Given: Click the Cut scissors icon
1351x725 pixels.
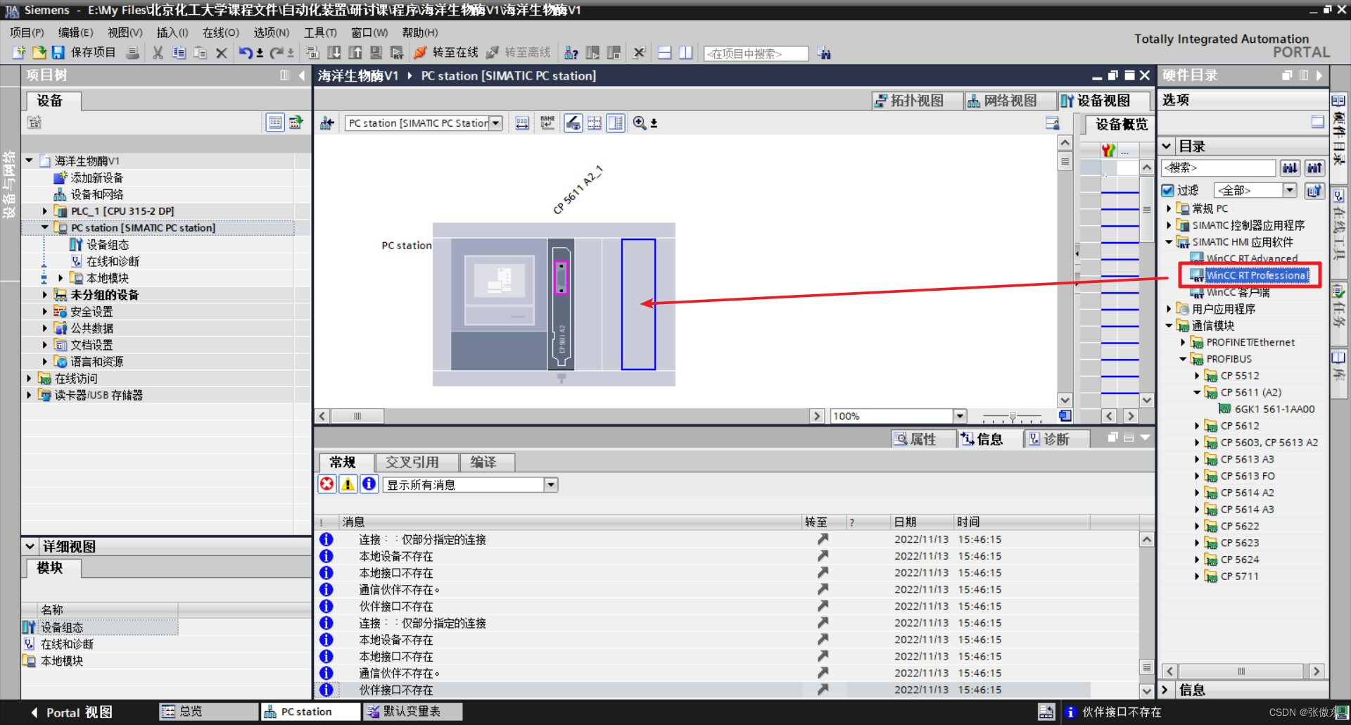Looking at the screenshot, I should pos(158,53).
